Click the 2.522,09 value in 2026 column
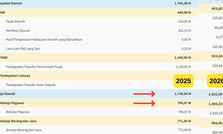Screen dimensions: 223x134 click(x=216, y=94)
